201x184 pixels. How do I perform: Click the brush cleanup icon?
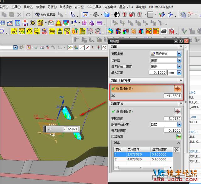(x=60, y=31)
